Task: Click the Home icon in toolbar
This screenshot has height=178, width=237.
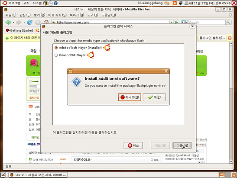Action: (x=46, y=22)
